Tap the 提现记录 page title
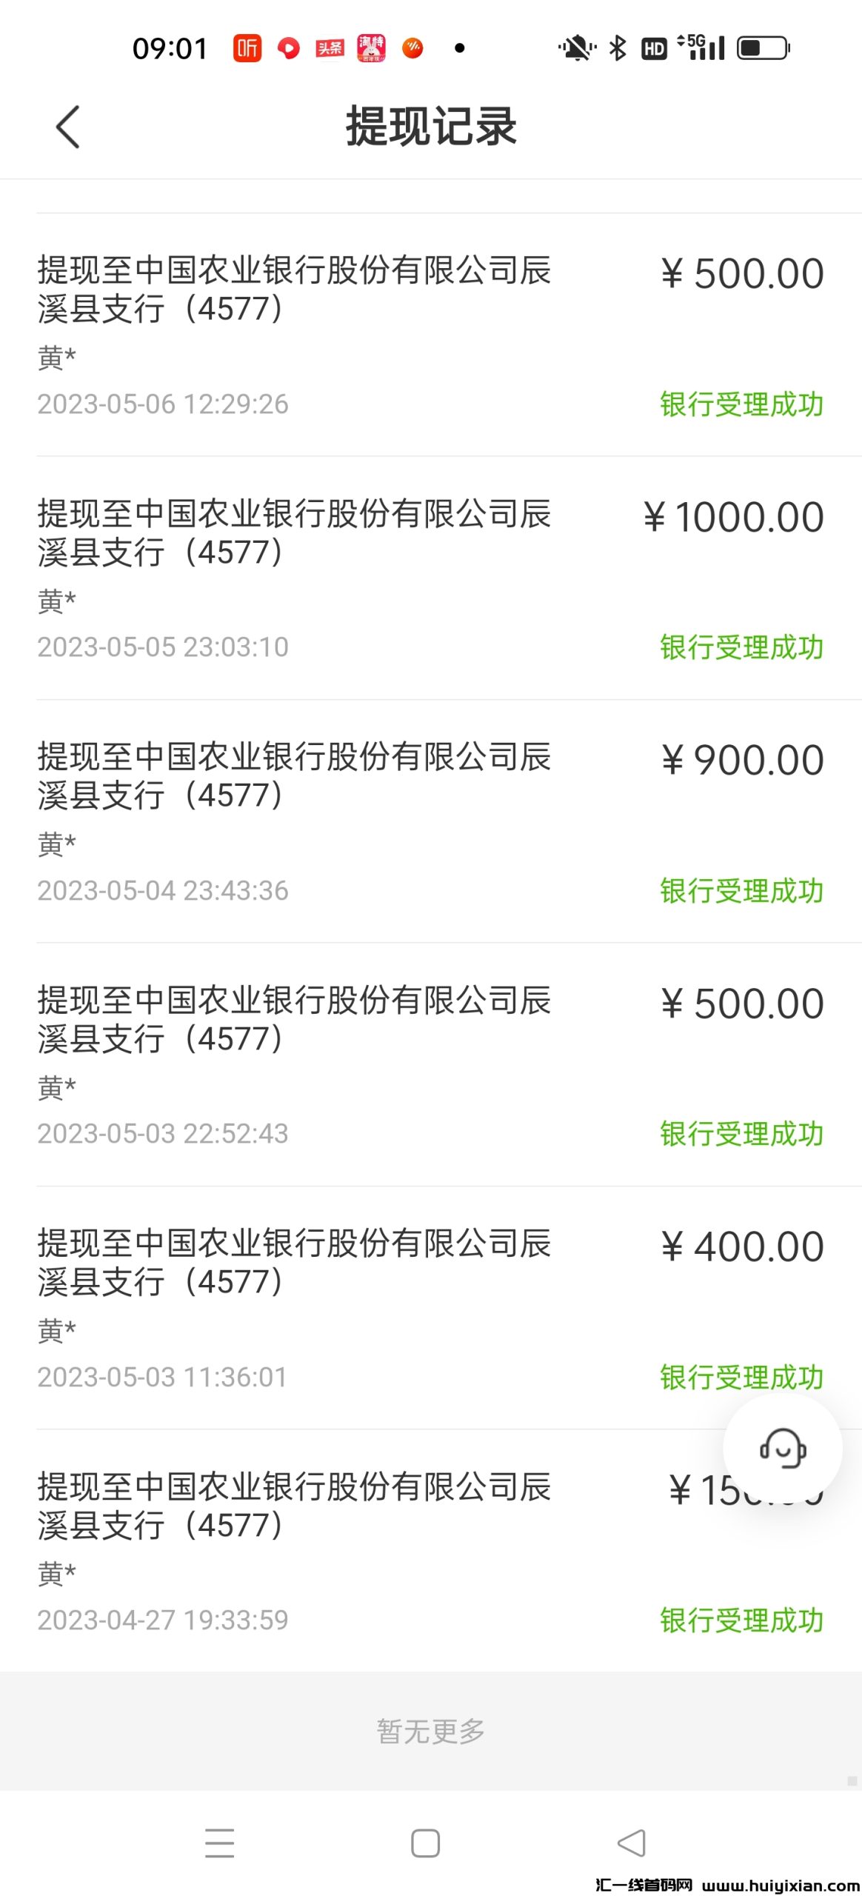Screen dimensions: 862x1896 point(431,127)
